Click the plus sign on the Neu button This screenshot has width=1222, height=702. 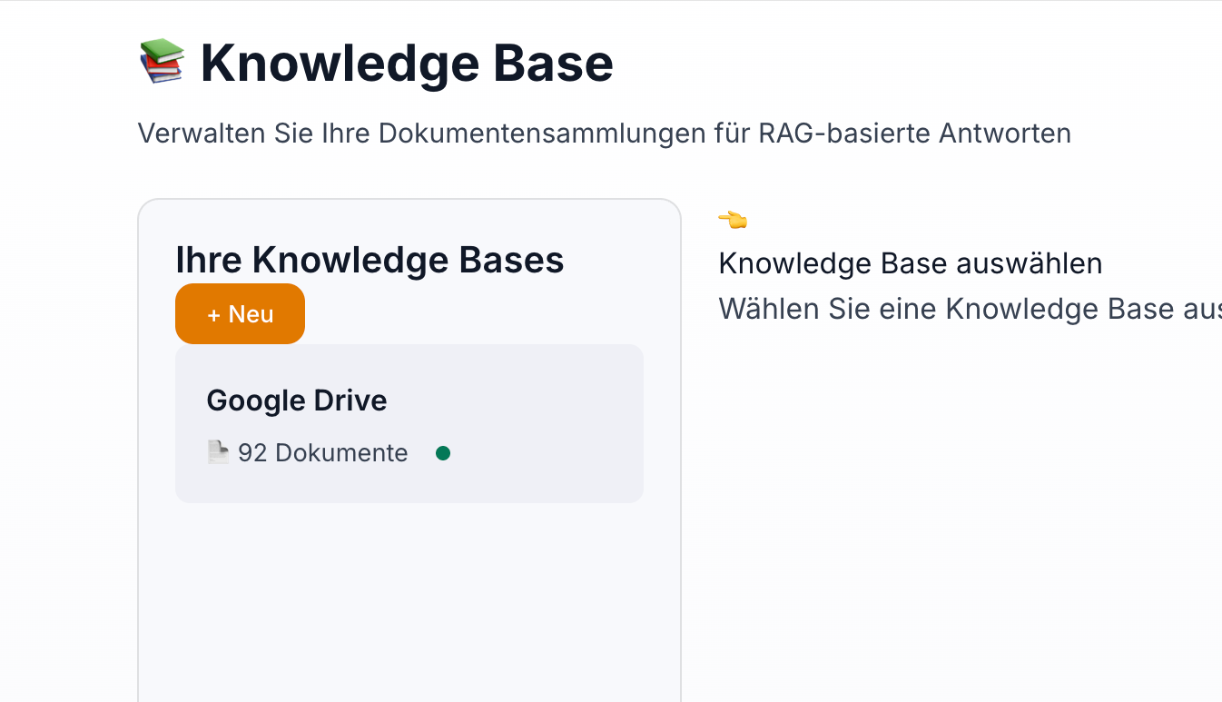214,315
